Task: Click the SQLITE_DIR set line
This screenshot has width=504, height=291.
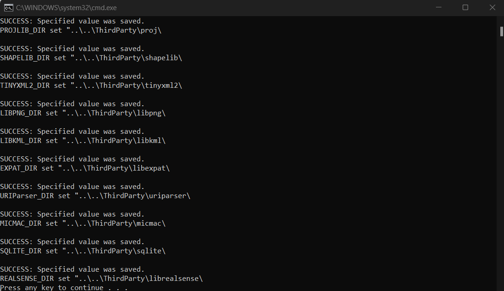Action: point(83,251)
